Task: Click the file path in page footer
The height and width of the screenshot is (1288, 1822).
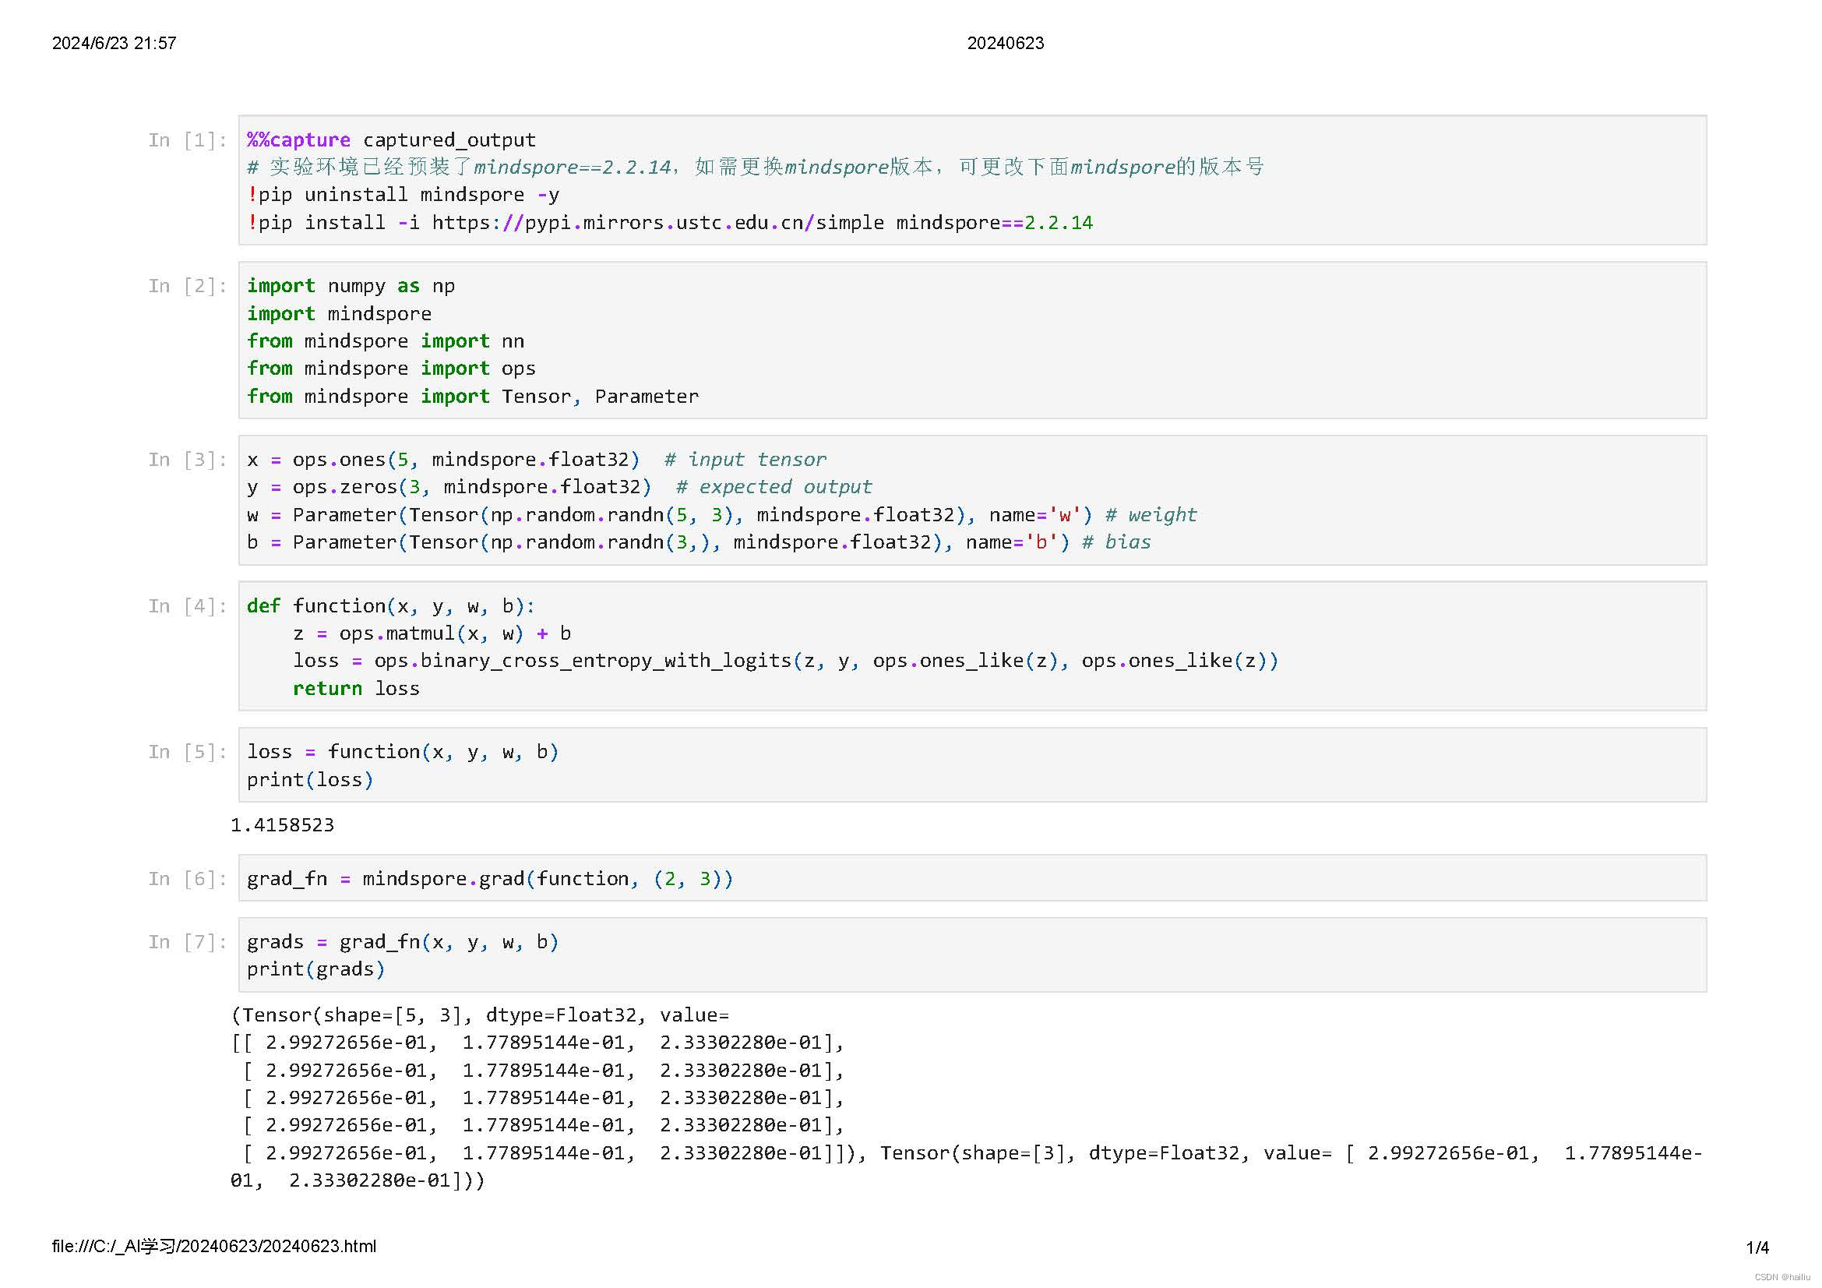Action: [x=214, y=1247]
